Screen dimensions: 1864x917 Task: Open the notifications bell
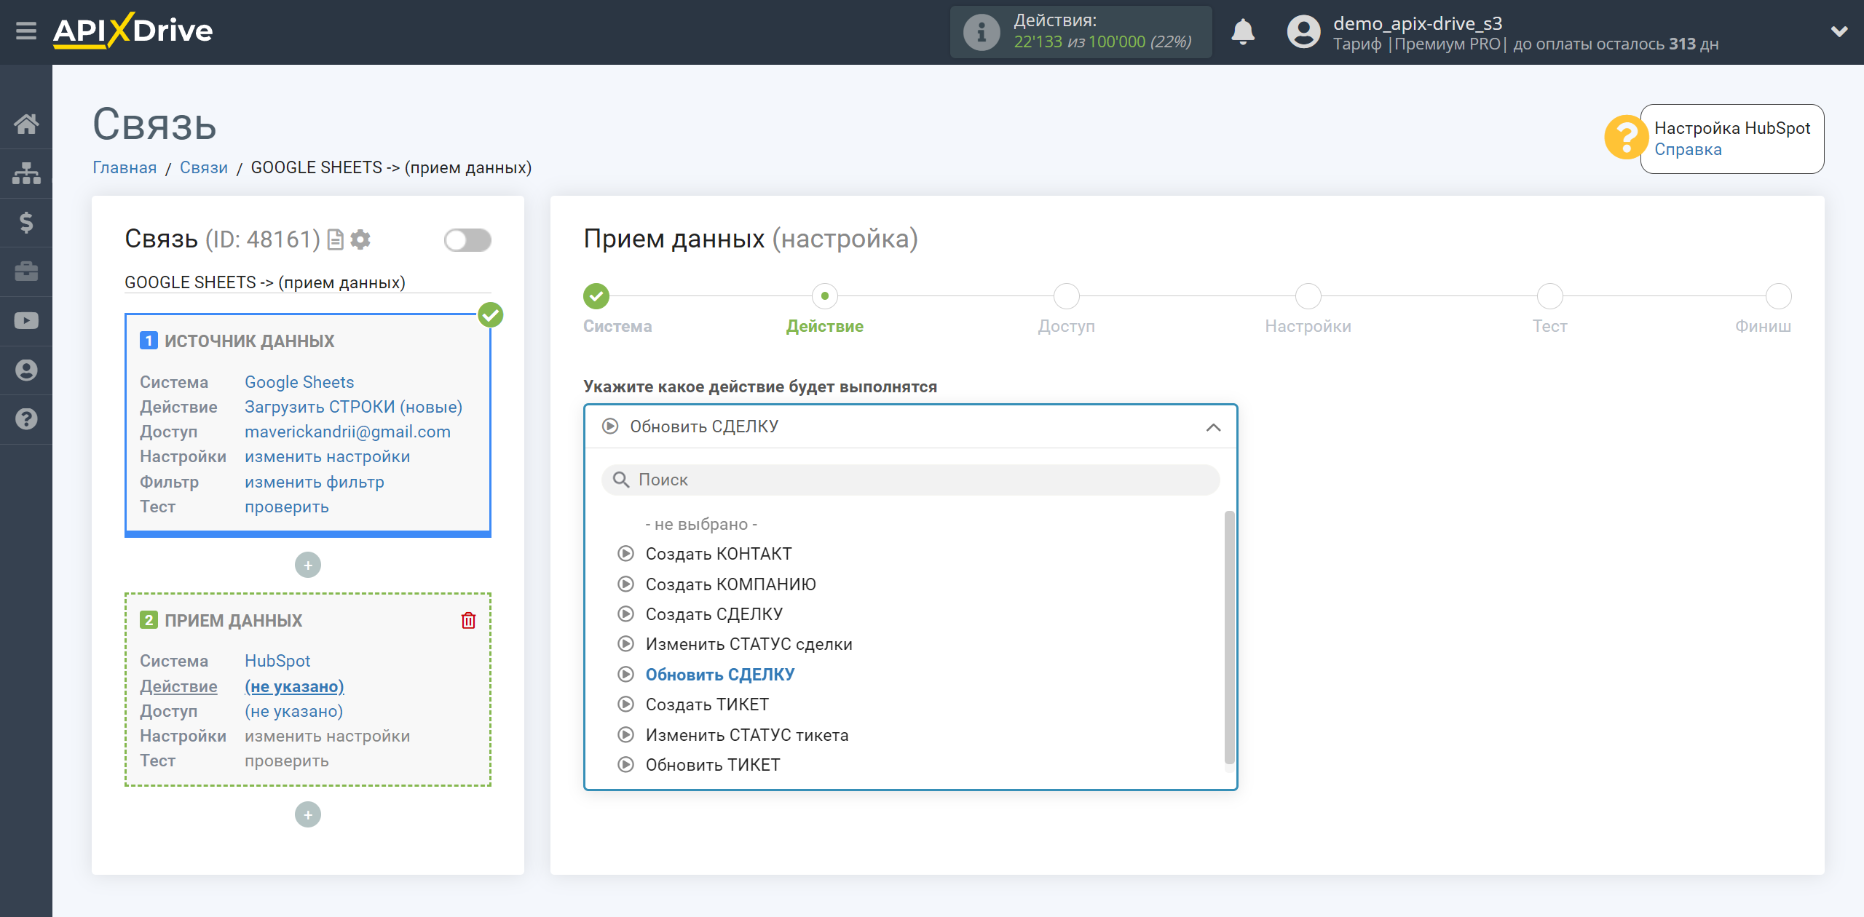[x=1243, y=32]
